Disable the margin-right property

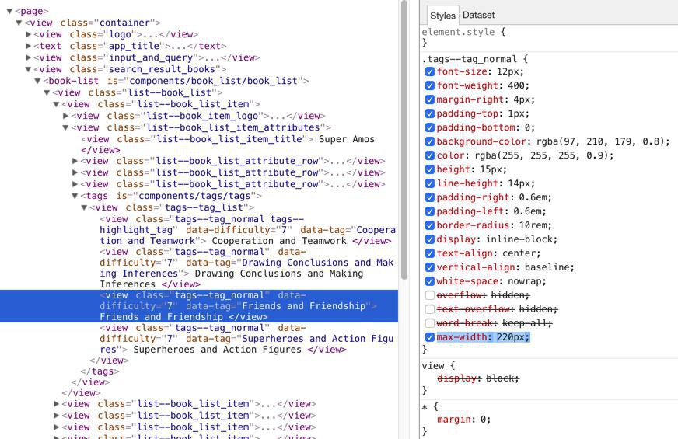coord(430,99)
